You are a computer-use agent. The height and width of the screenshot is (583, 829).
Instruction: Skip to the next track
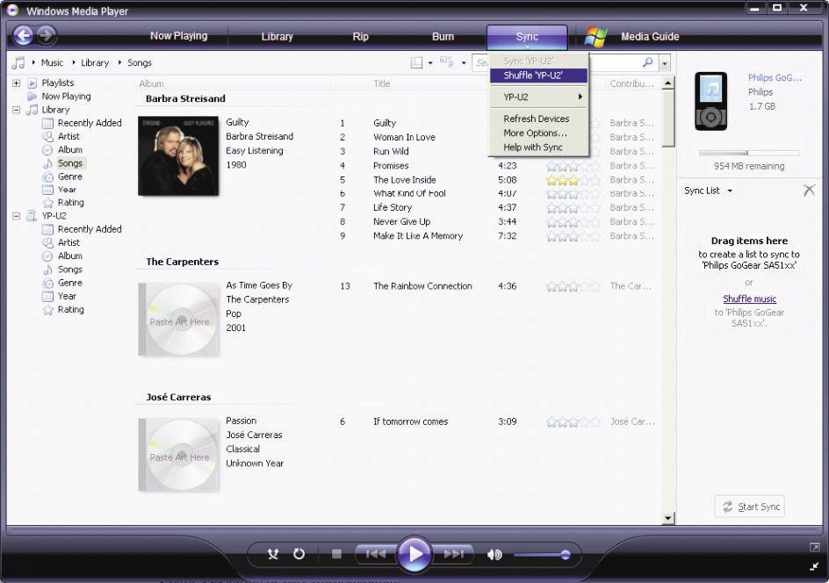tap(453, 554)
